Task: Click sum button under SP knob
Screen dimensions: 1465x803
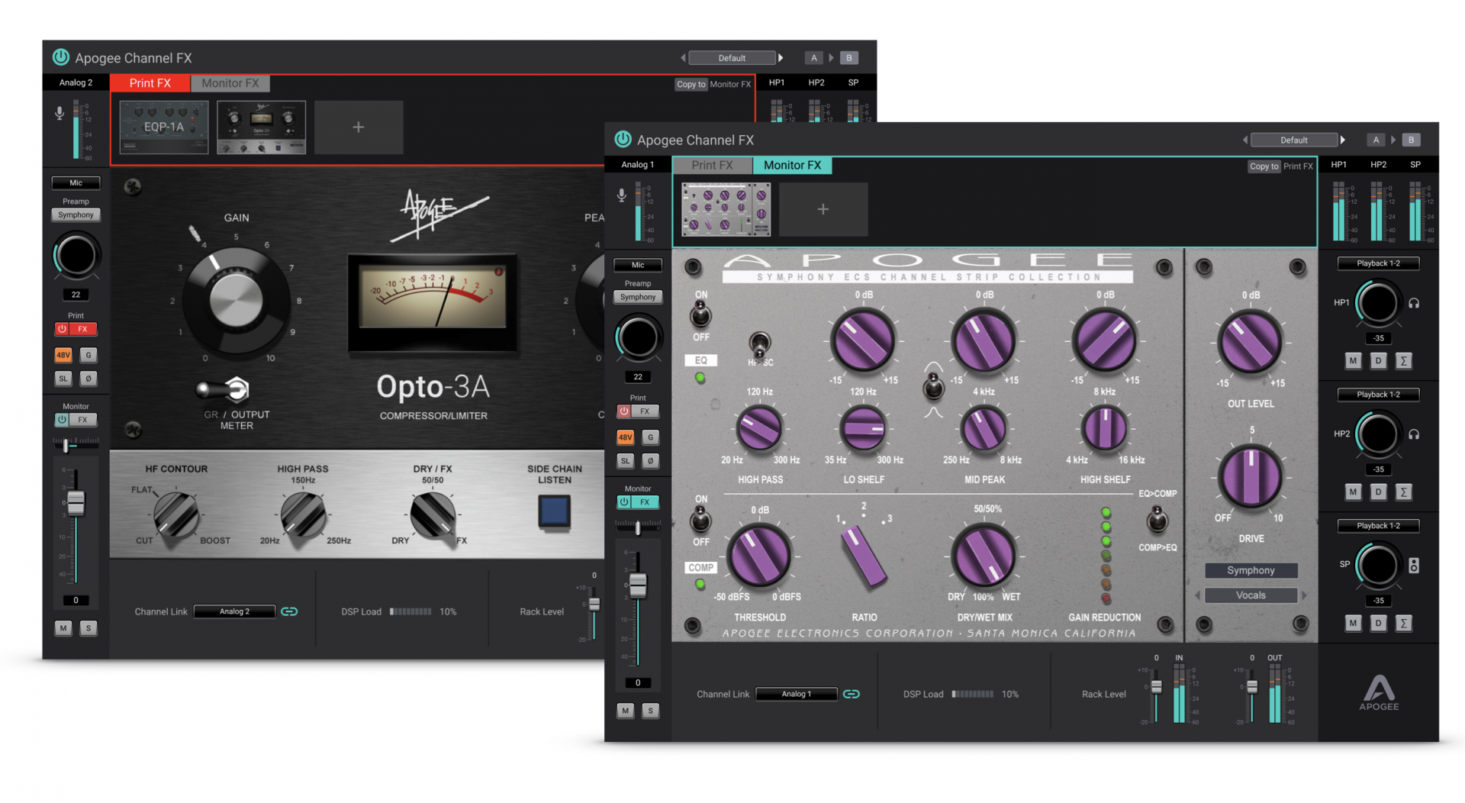Action: pos(1403,624)
